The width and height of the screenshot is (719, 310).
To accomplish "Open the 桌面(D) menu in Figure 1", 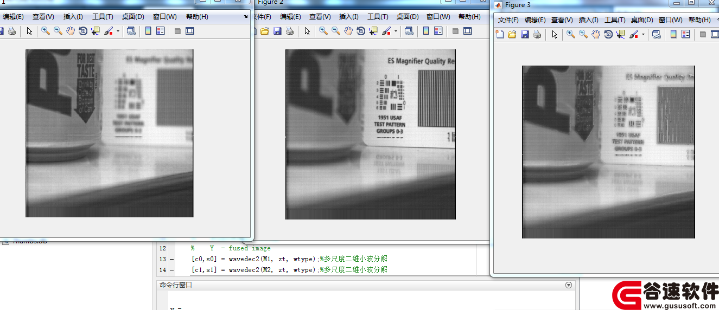I will point(133,17).
